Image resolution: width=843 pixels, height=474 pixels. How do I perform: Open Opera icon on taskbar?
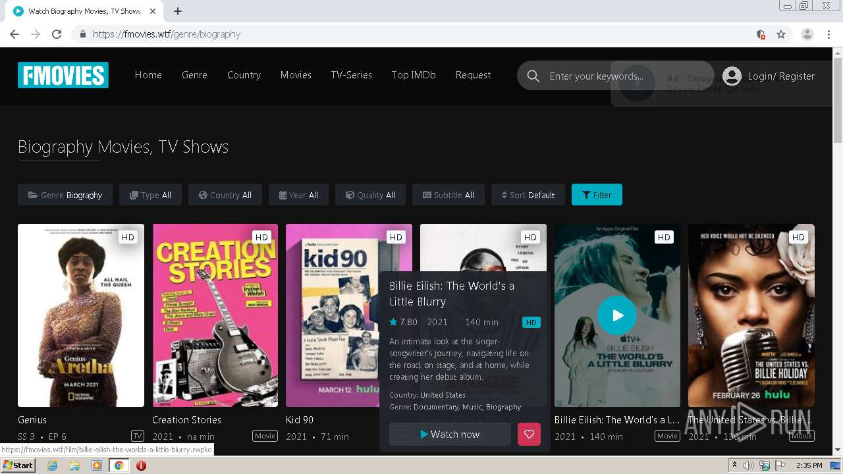pos(141,465)
